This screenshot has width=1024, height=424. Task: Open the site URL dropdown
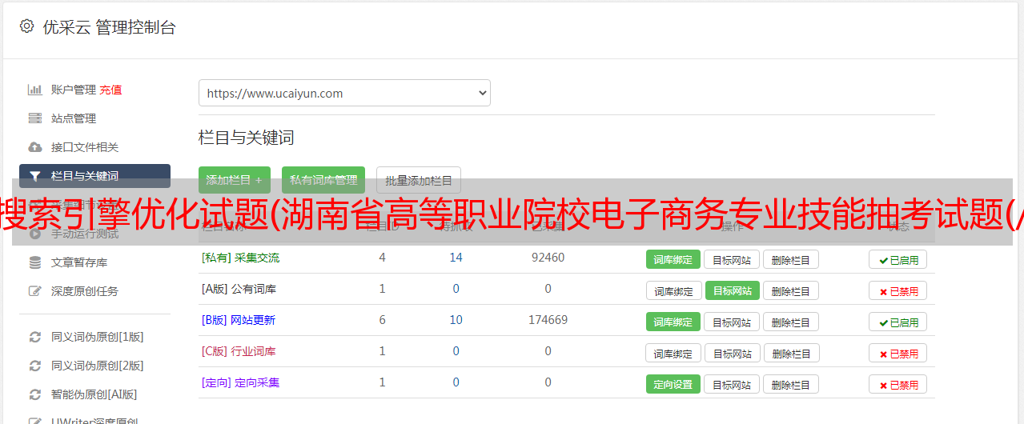coord(344,93)
